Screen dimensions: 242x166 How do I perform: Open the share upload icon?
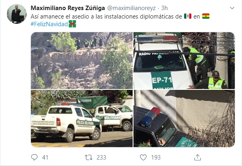coord(197,158)
